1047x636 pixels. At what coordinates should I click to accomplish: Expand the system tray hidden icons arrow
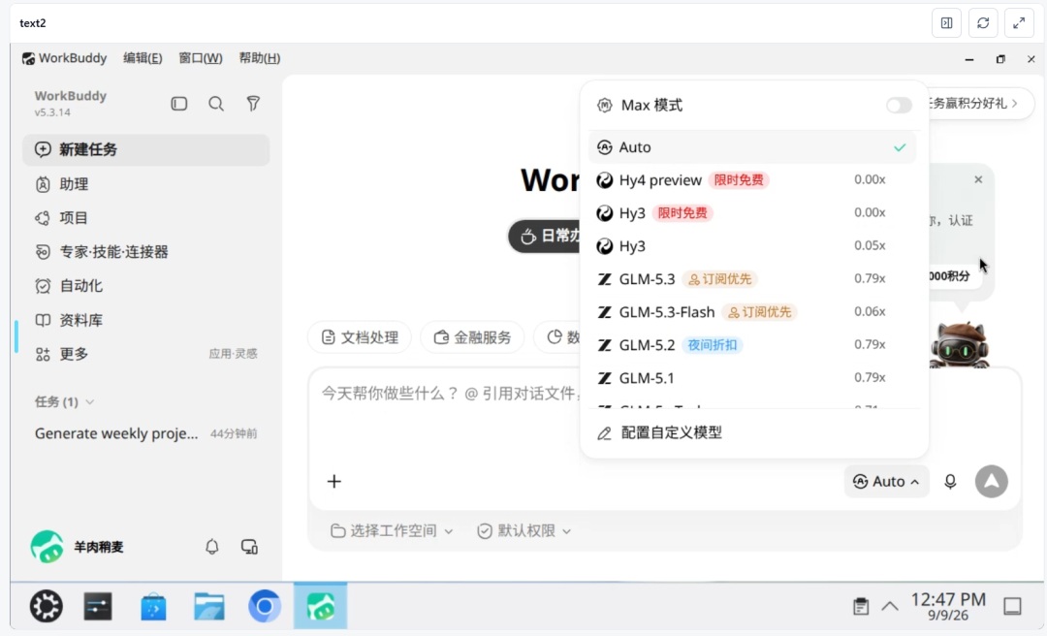coord(890,606)
